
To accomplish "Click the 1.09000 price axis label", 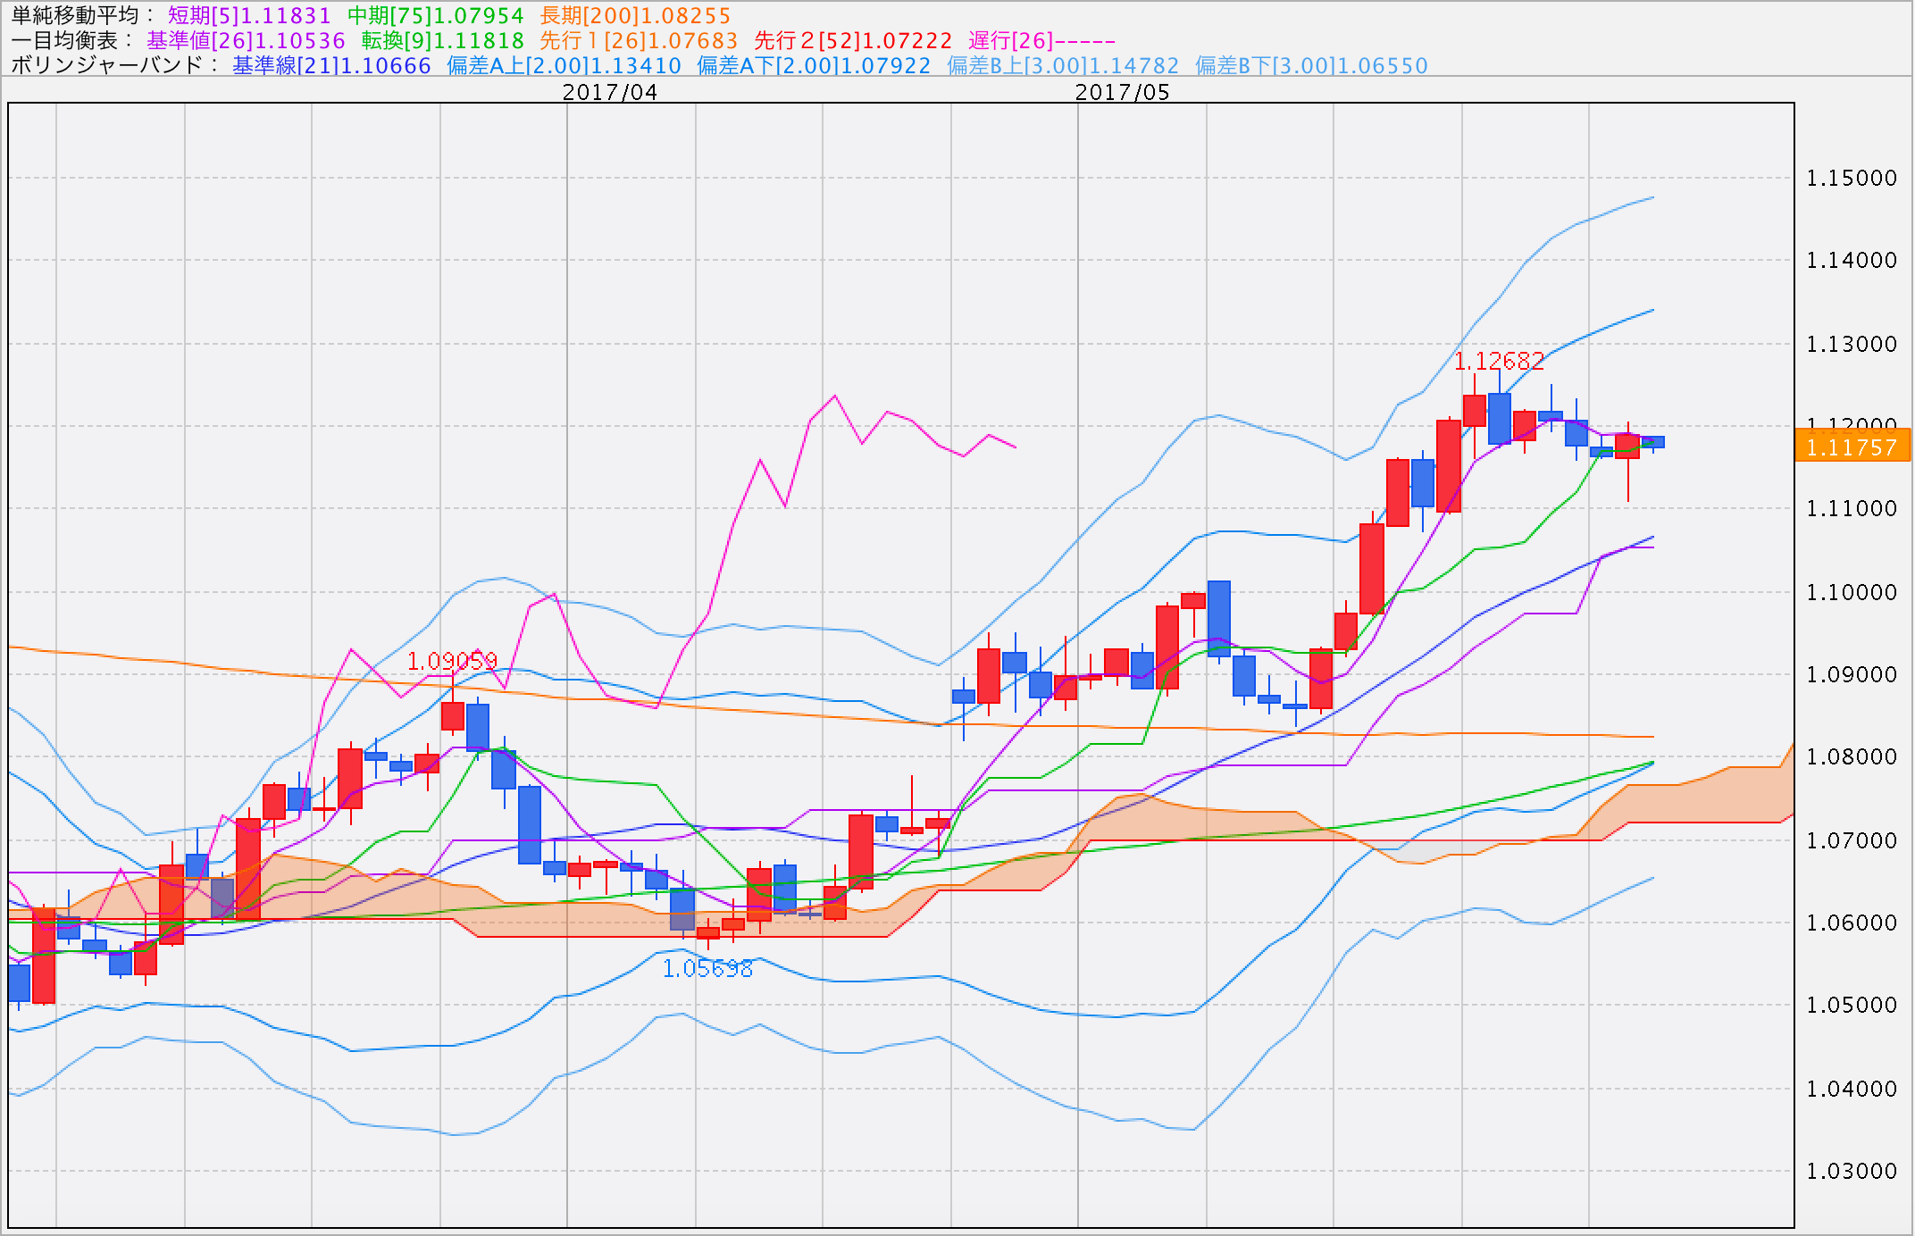I will pyautogui.click(x=1852, y=674).
